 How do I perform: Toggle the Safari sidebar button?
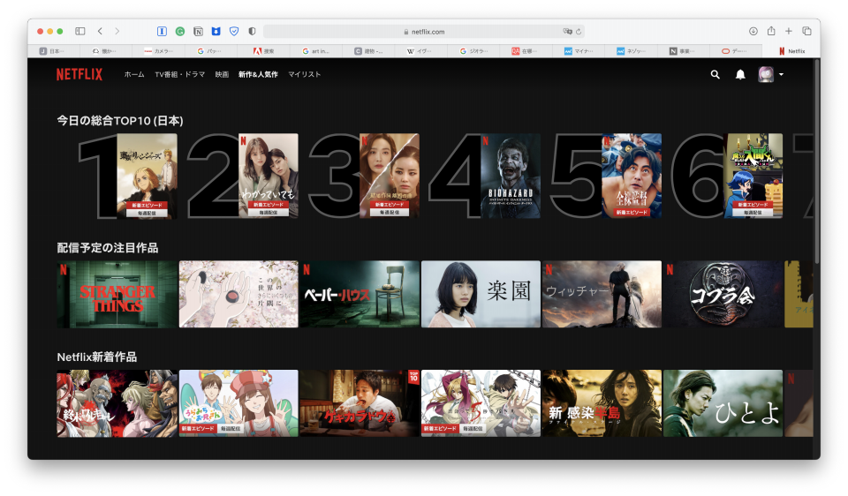tap(80, 32)
